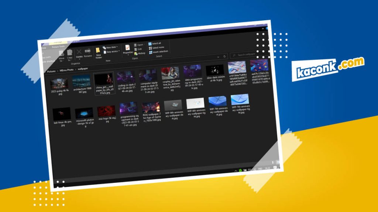
Task: Click the notification center icon in the taskbar
Action: point(275,167)
